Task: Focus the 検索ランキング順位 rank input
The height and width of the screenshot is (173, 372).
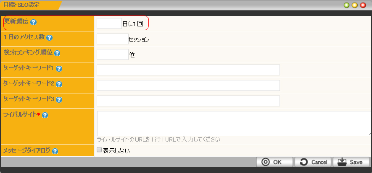Action: [113, 54]
